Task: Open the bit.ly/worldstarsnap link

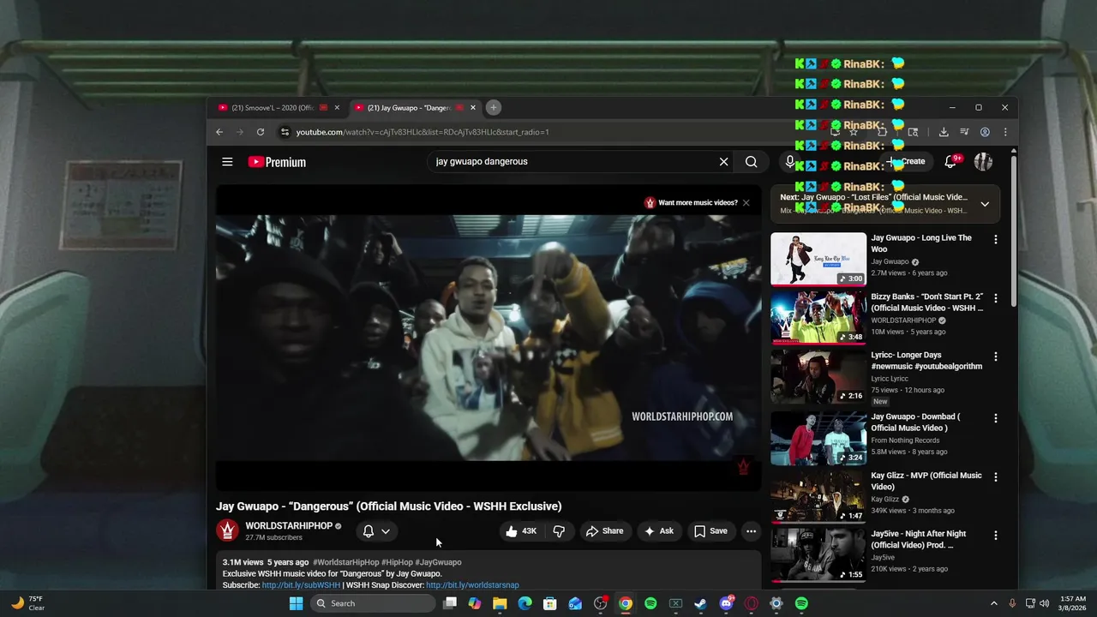Action: pos(472,585)
